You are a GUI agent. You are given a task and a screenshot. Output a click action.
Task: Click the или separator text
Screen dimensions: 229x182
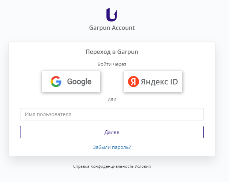(x=112, y=99)
